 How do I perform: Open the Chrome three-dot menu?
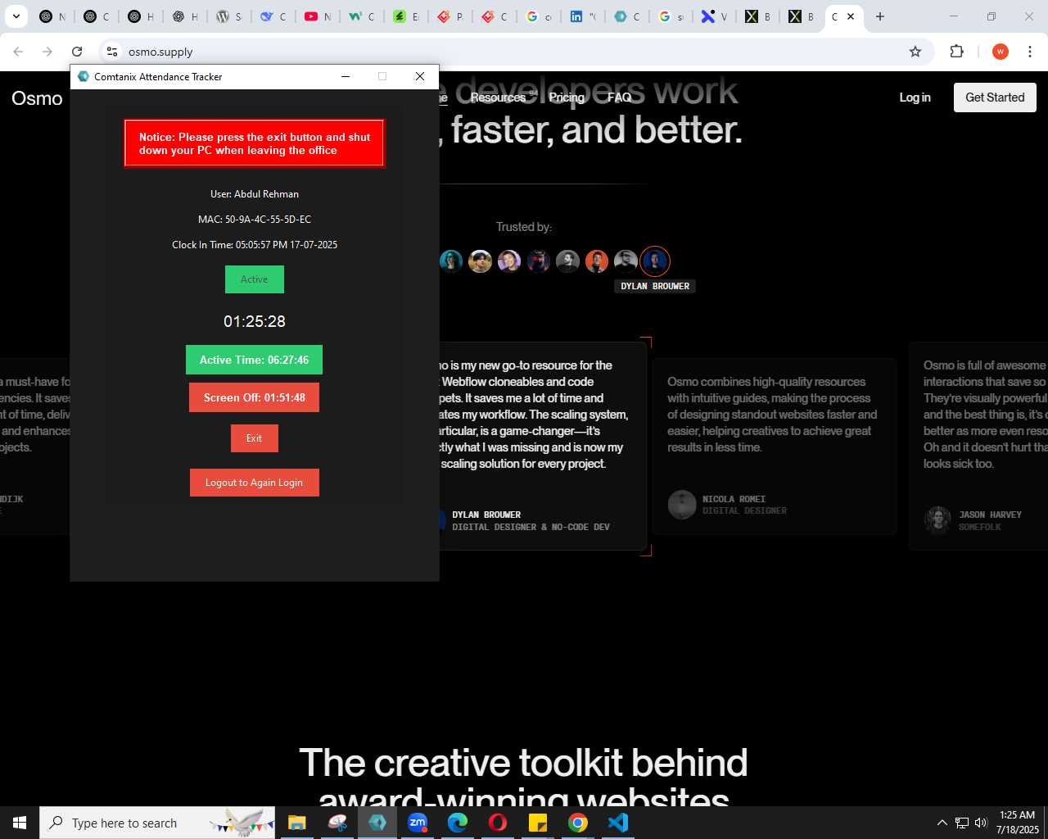(1030, 52)
